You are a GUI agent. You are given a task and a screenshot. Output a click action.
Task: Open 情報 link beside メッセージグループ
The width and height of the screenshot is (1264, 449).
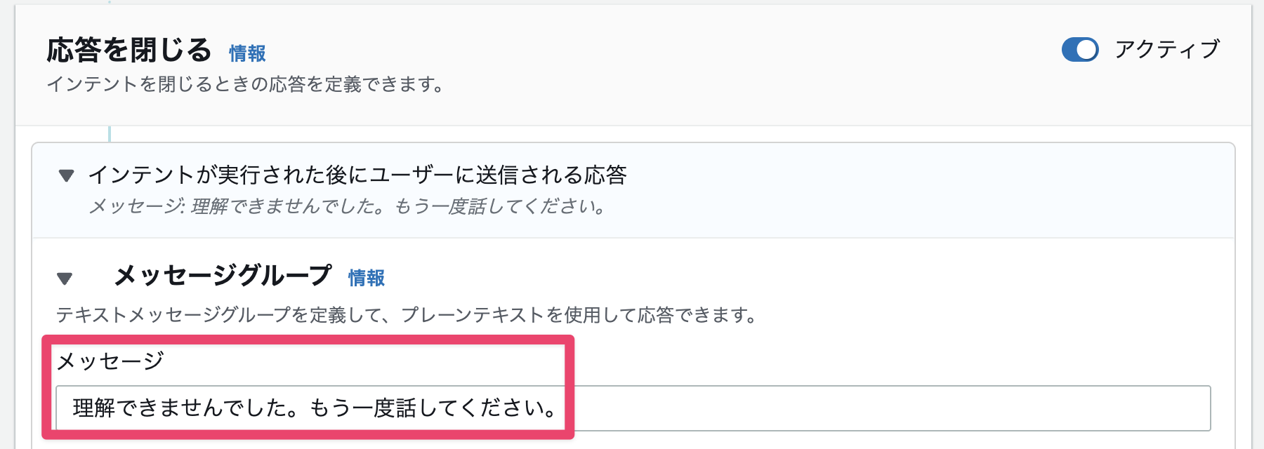(x=367, y=279)
